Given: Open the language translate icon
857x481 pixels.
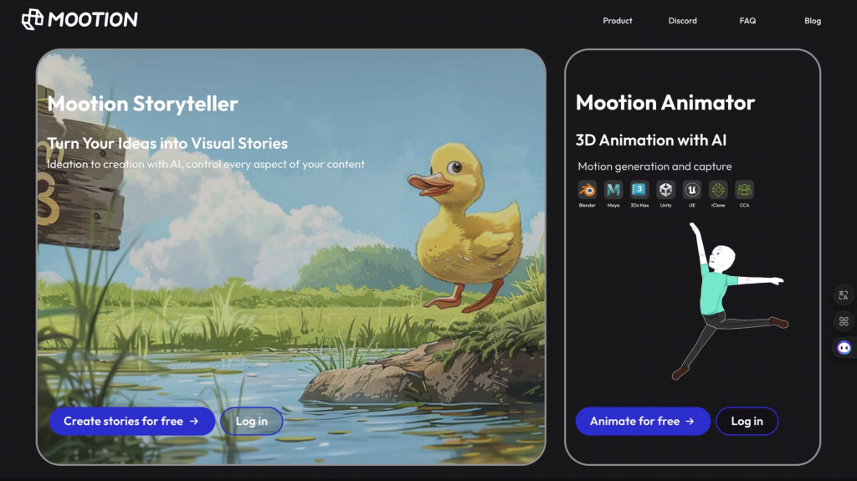Looking at the screenshot, I should 844,295.
